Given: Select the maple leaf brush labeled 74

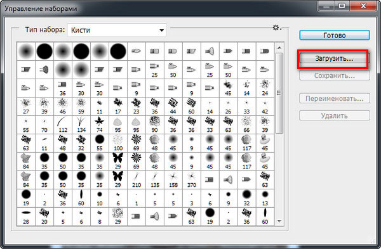Looking at the screenshot, I should [x=100, y=125].
